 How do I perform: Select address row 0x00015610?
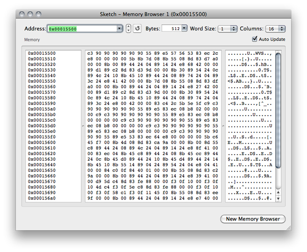(x=42, y=148)
